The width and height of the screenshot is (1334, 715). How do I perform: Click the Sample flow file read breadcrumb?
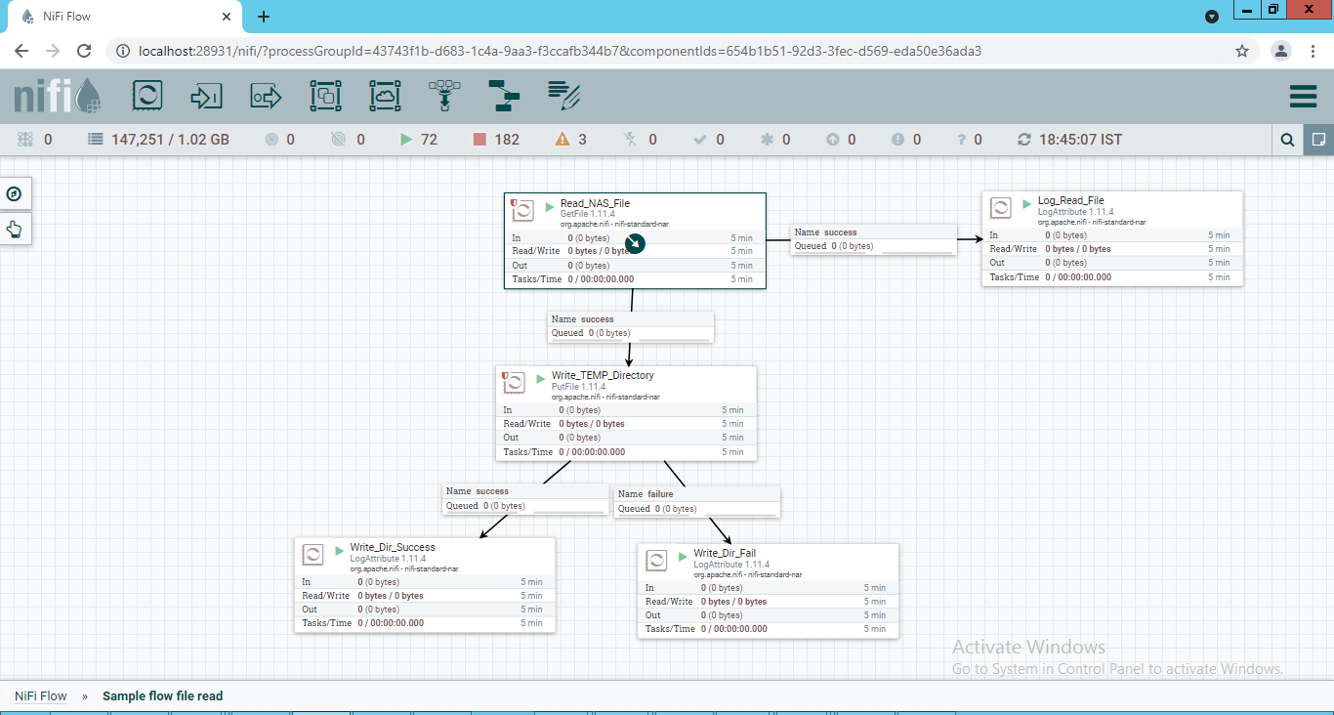click(162, 696)
